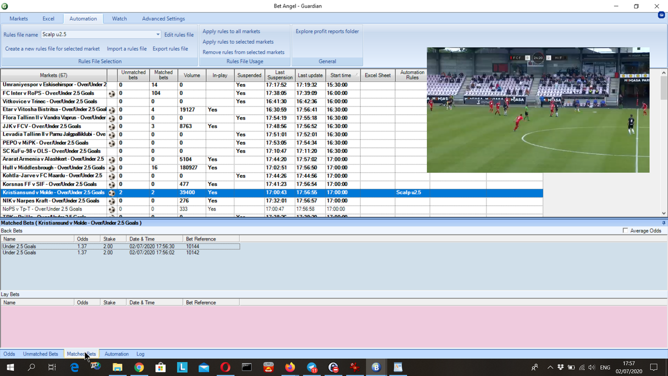Click football icon in Kohtla-Jarve v FC Maardu row

point(112,176)
